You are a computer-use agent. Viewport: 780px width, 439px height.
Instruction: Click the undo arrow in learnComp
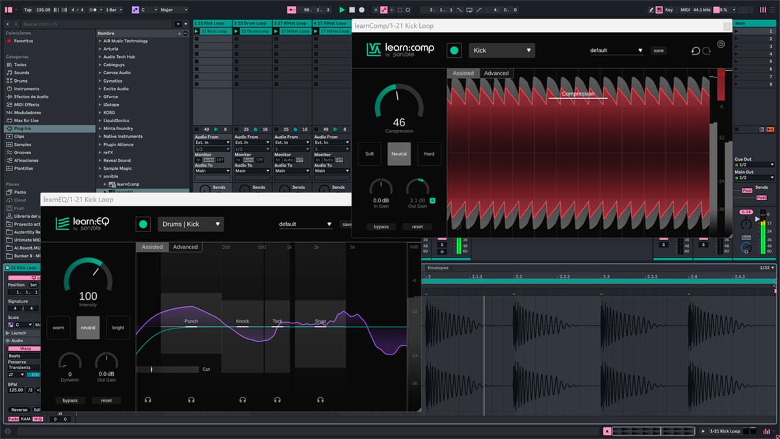(695, 51)
